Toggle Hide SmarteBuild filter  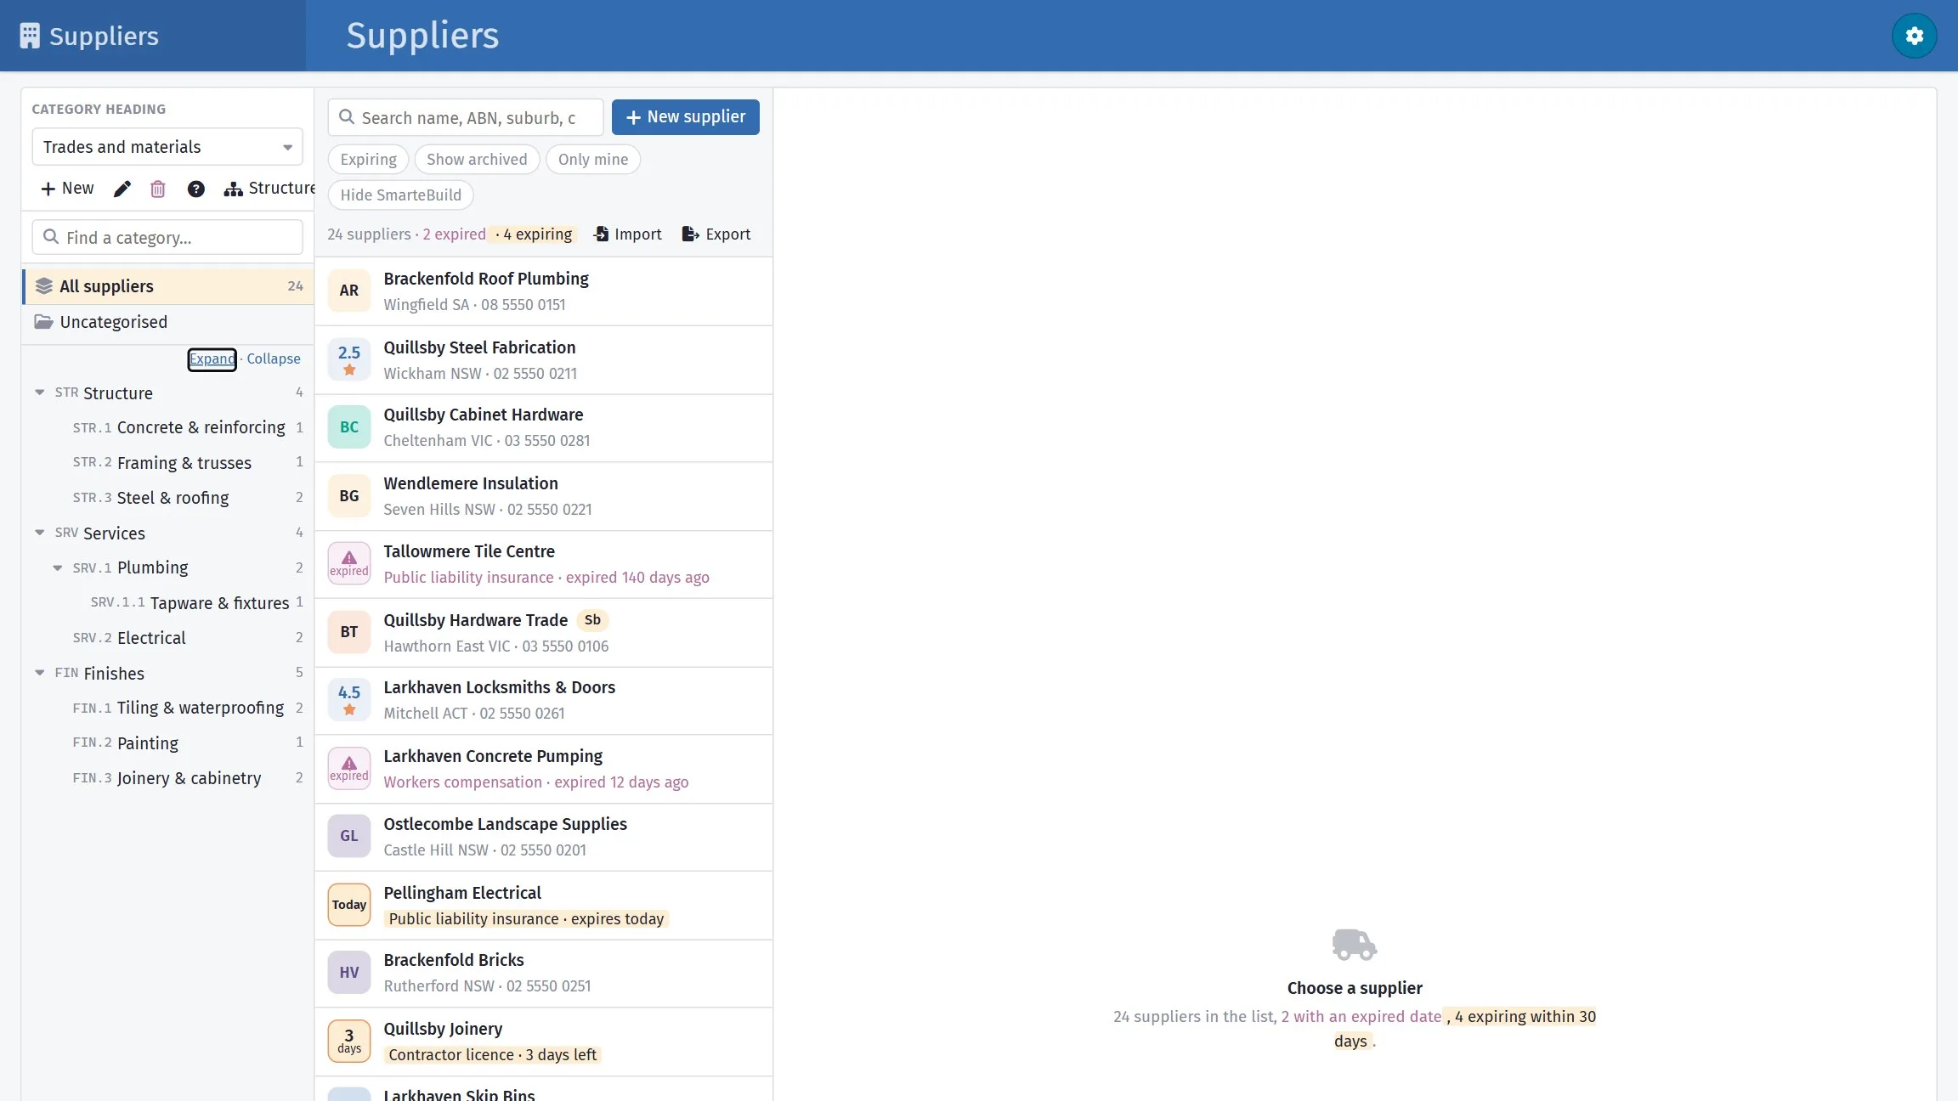400,195
